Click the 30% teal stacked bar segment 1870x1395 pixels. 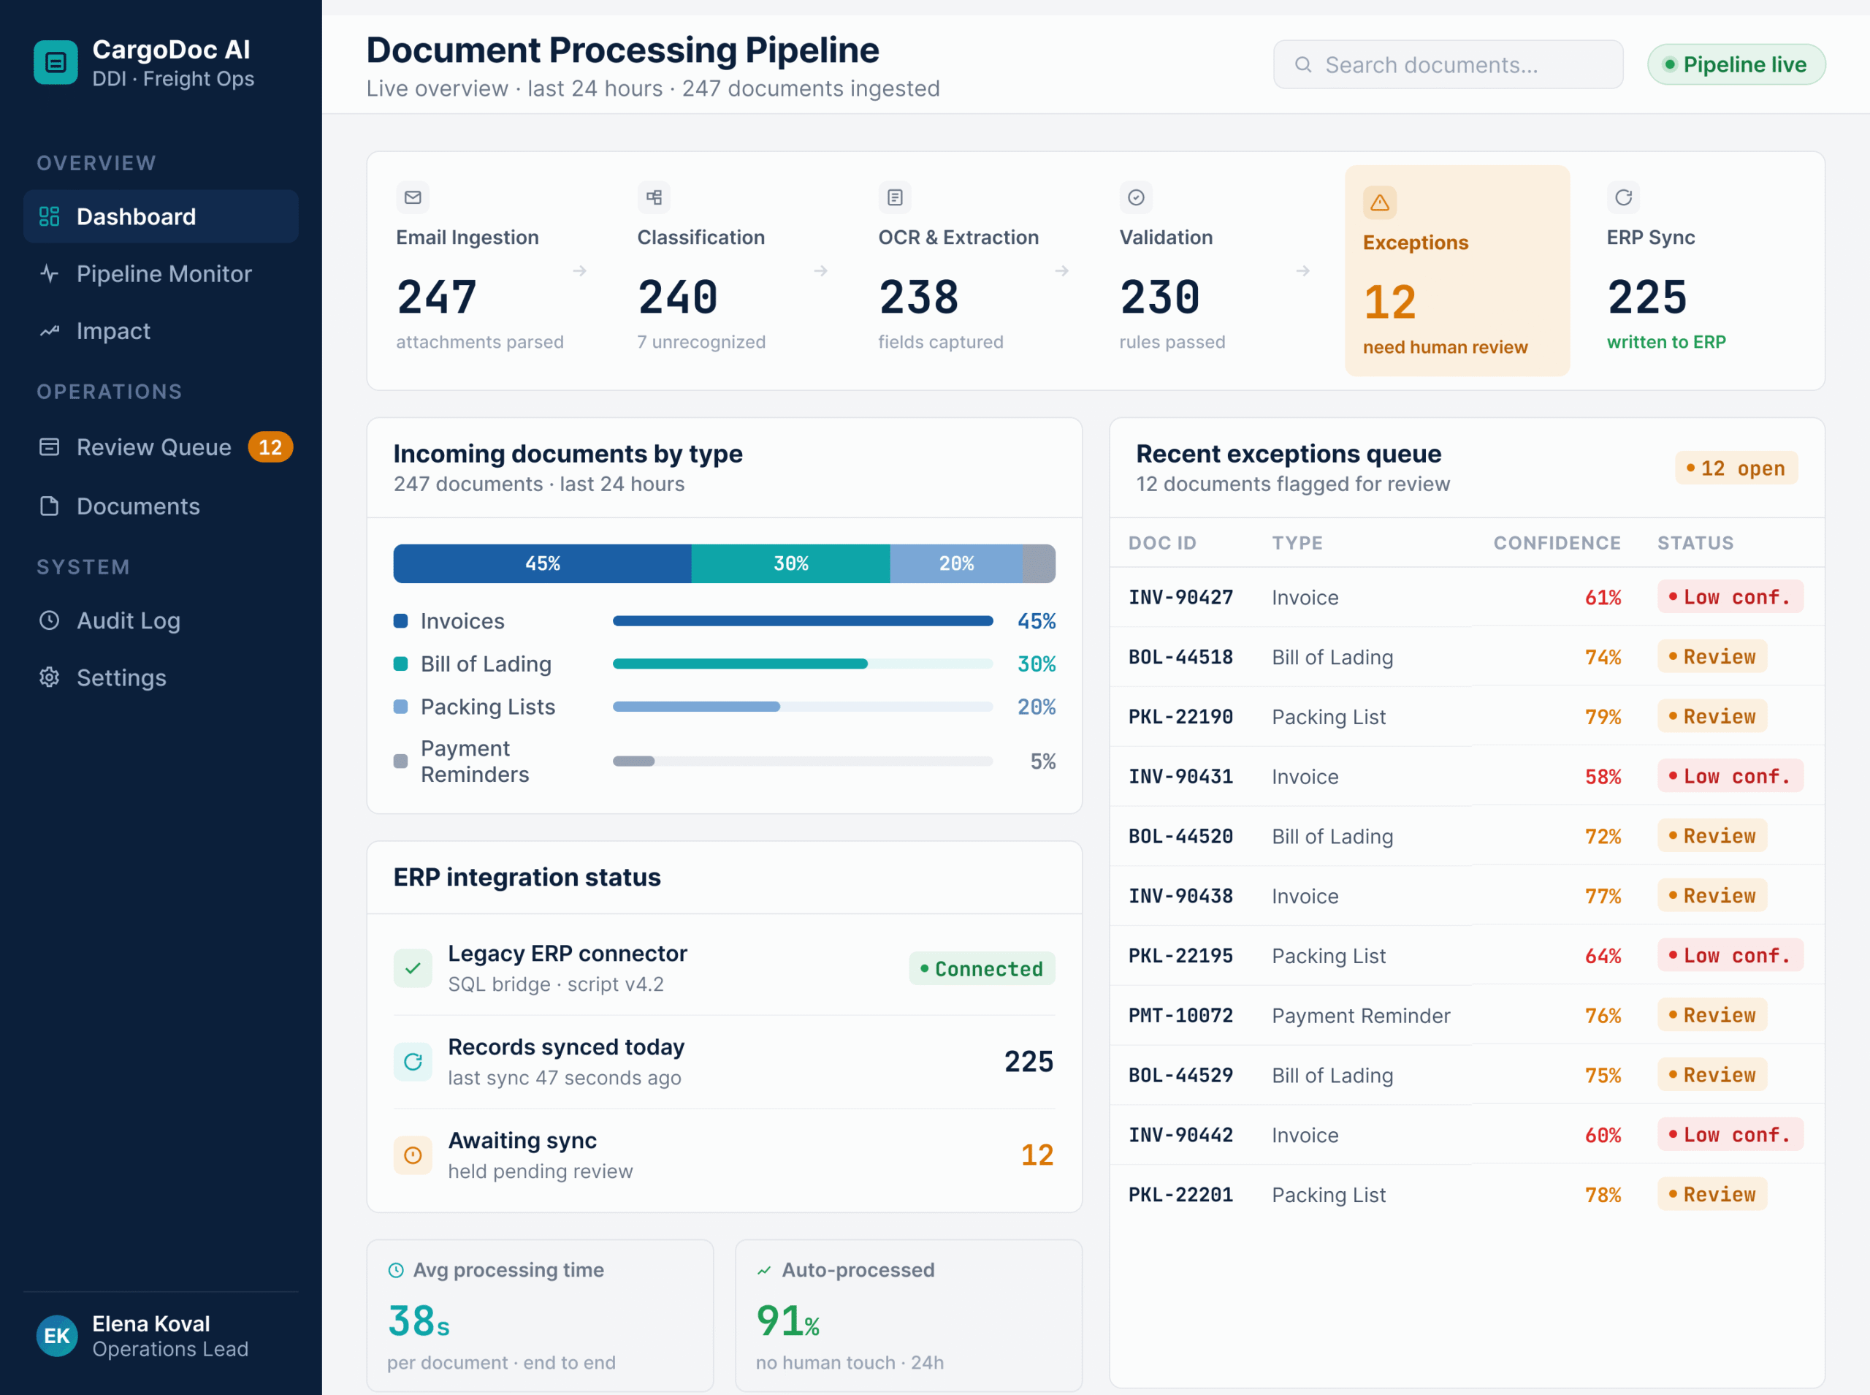pos(790,563)
